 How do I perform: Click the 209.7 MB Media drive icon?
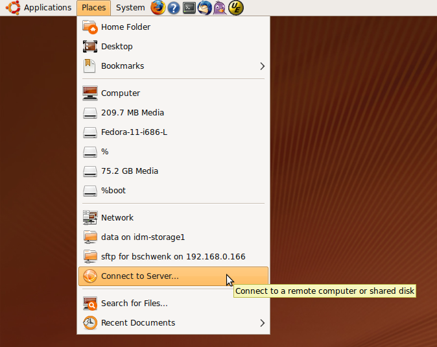90,113
